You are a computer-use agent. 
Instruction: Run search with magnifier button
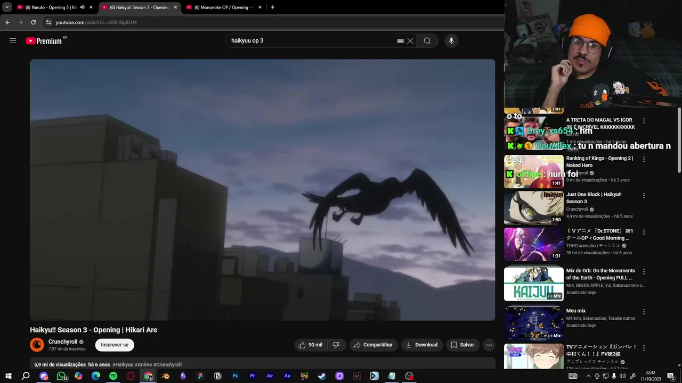(427, 41)
